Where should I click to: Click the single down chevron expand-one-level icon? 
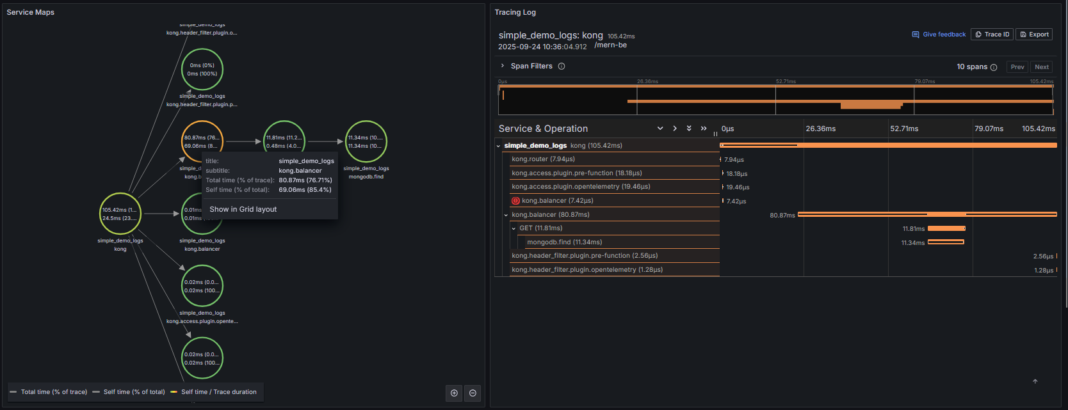660,129
